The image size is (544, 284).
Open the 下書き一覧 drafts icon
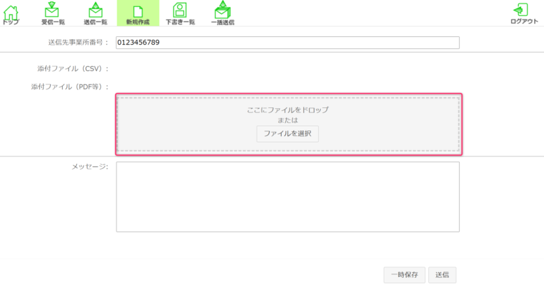click(180, 10)
